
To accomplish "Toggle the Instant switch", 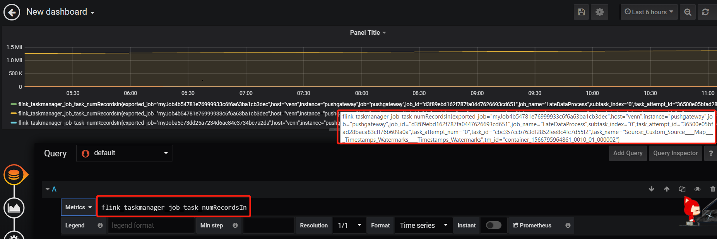I will 493,225.
